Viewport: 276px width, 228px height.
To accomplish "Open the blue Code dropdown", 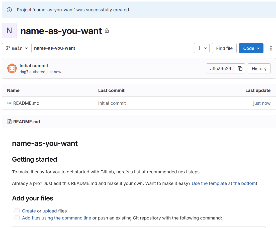I will (251, 48).
